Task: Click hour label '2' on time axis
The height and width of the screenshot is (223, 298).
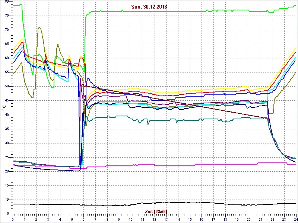Action: 36,219
